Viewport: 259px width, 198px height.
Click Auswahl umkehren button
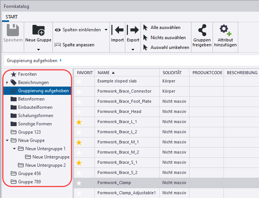169,47
